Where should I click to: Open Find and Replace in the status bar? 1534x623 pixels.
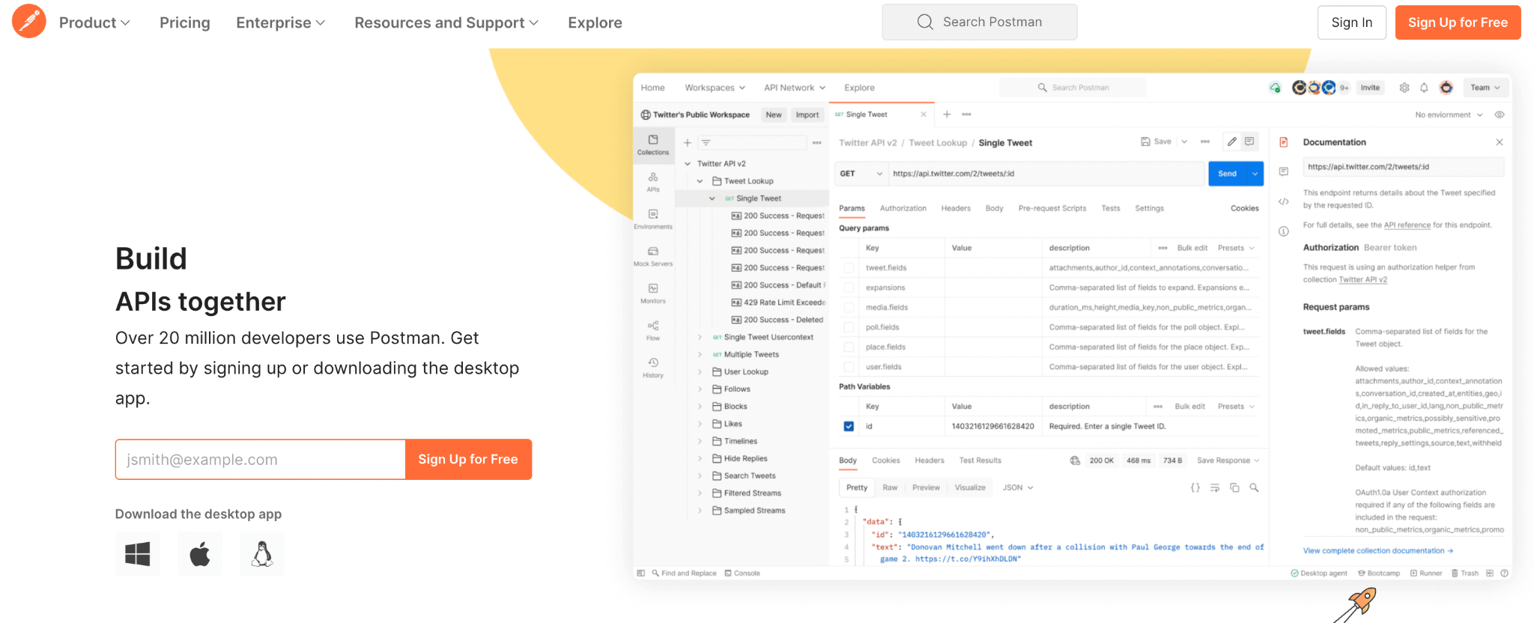[x=684, y=574]
